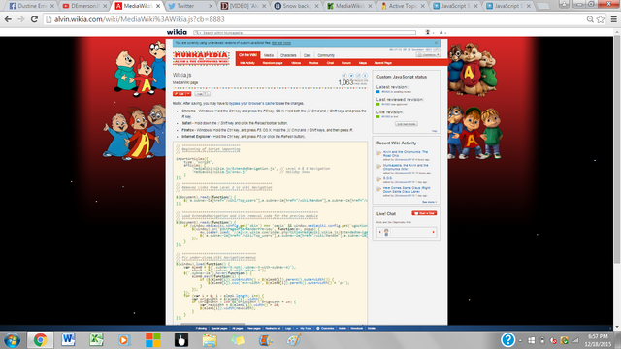This screenshot has height=349, width=621.
Task: Click the user avatar in Live! Chat
Action: 386,233
